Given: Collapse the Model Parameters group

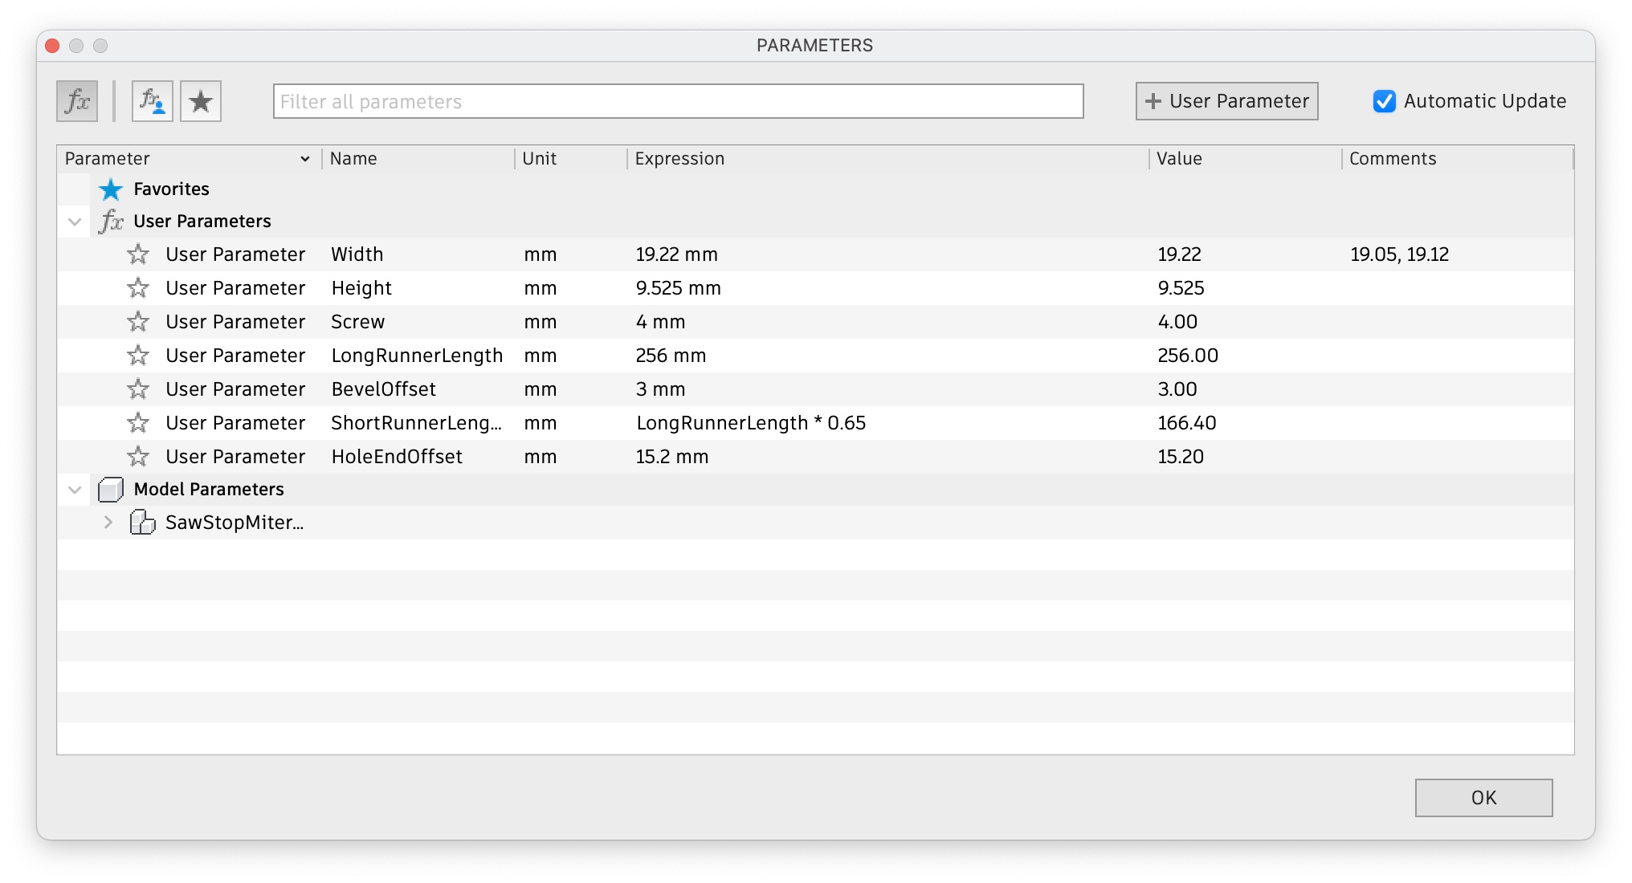Looking at the screenshot, I should pos(75,490).
